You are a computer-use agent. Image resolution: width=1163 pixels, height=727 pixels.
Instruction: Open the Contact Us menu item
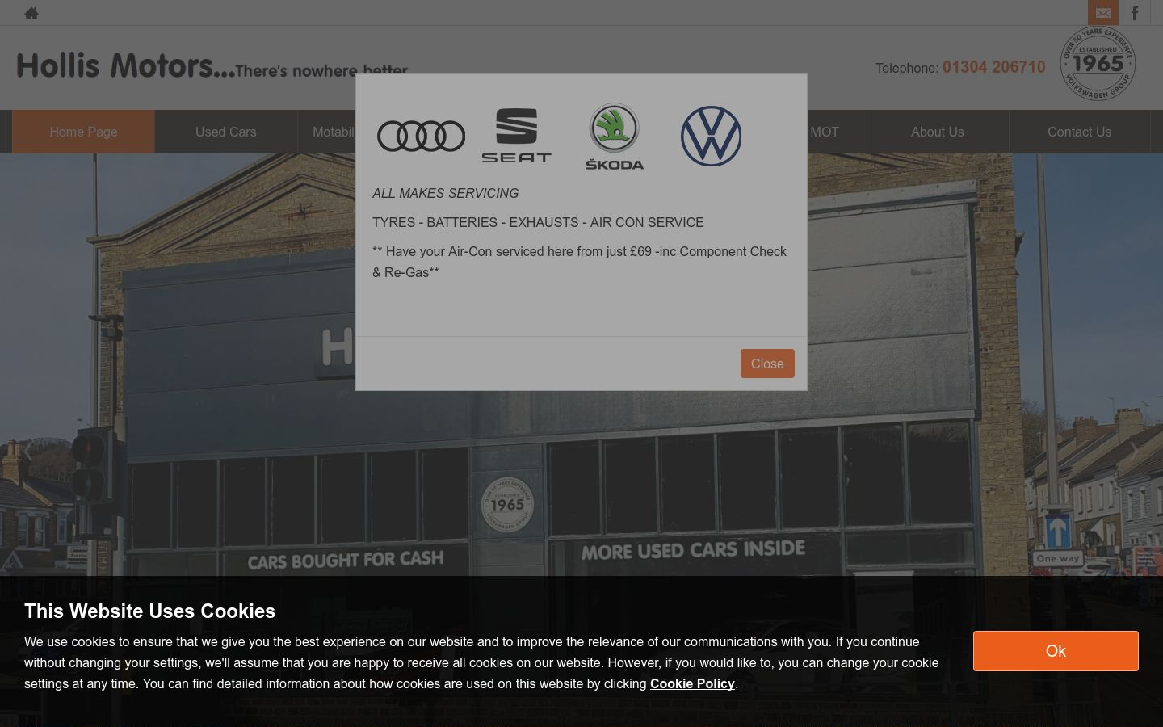coord(1079,132)
